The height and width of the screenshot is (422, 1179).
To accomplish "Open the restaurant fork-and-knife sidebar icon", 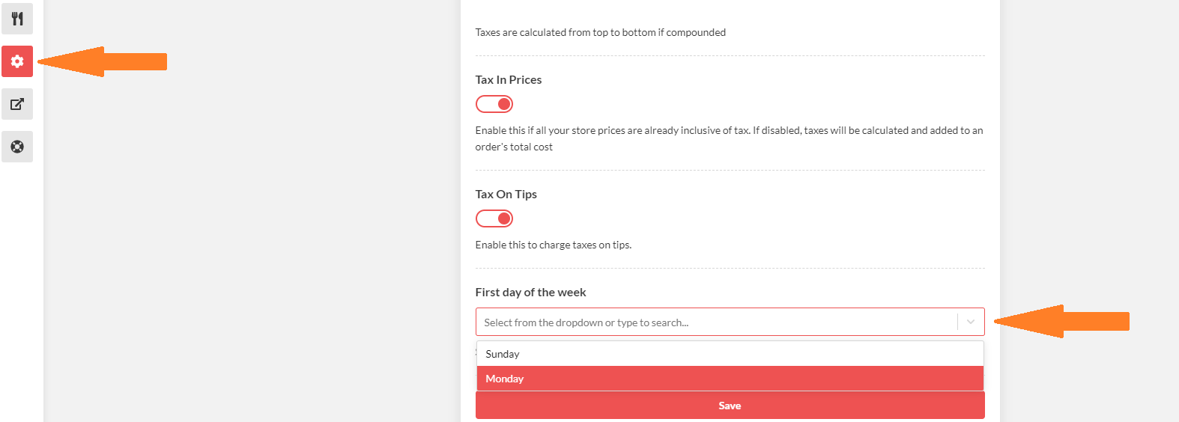I will pyautogui.click(x=17, y=19).
